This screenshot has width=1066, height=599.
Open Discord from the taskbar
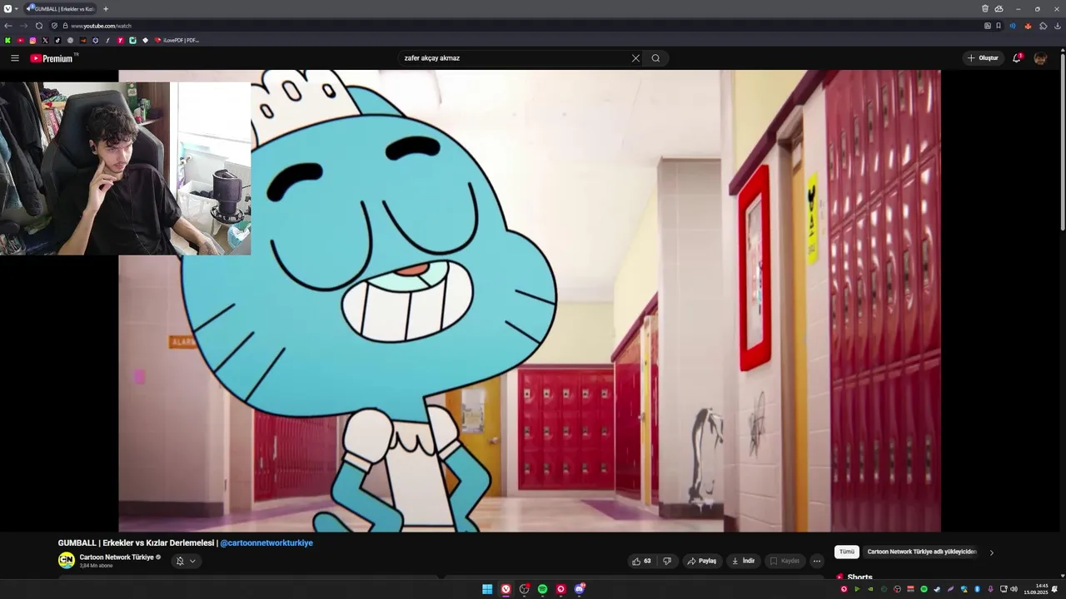pyautogui.click(x=579, y=589)
